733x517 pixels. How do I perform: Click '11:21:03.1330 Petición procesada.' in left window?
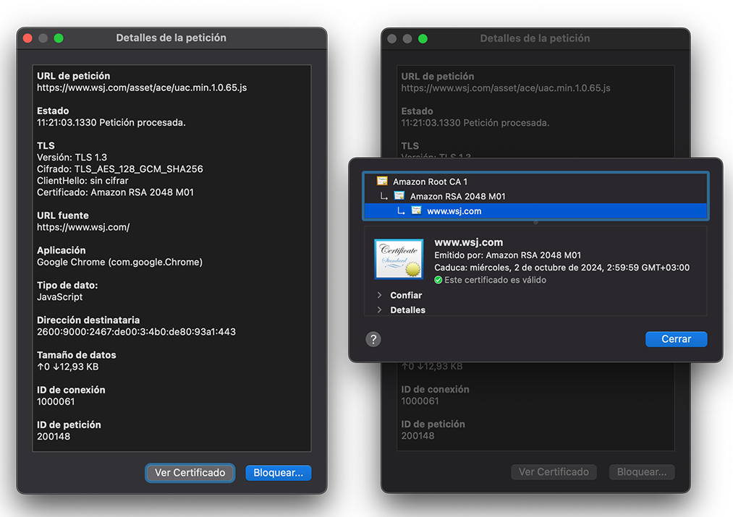[111, 123]
